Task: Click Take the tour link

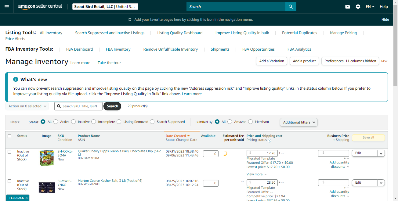Action: coord(109,63)
